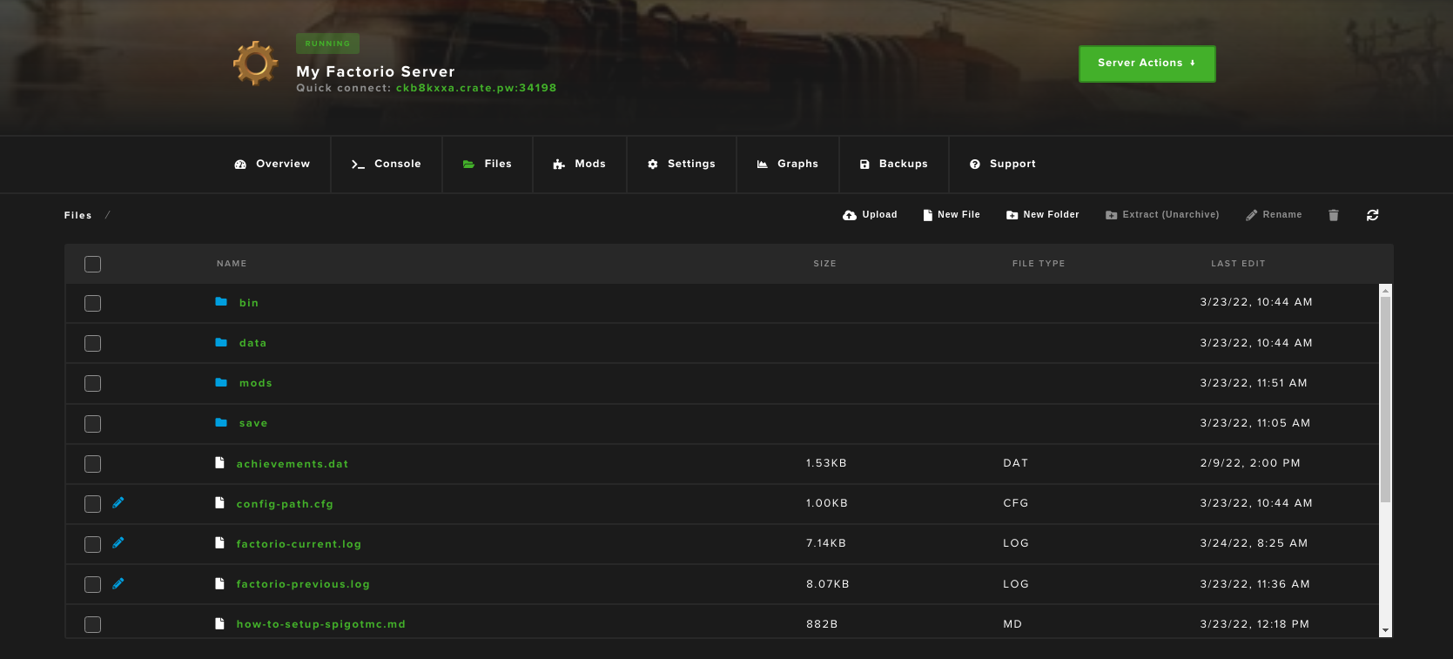Viewport: 1453px width, 659px height.
Task: Tick the achievements.dat checkbox
Action: [92, 464]
